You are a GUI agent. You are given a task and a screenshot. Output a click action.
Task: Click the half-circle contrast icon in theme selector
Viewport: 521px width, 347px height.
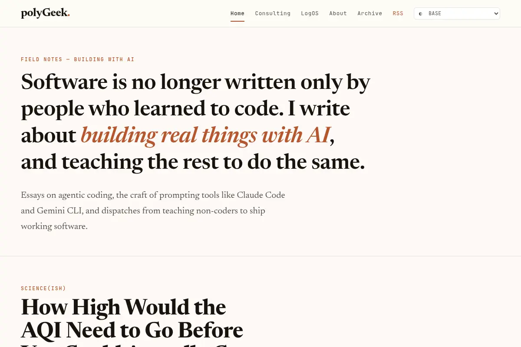(420, 14)
